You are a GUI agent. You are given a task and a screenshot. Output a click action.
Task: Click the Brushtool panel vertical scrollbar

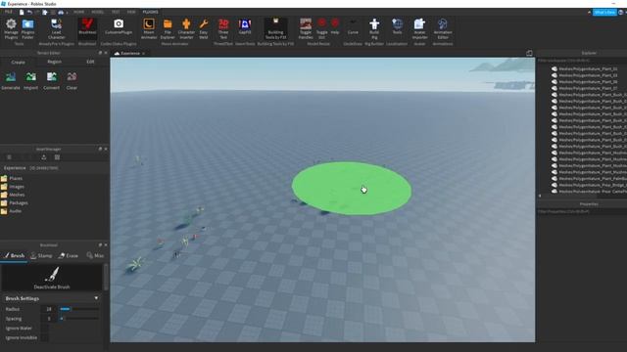pyautogui.click(x=106, y=278)
